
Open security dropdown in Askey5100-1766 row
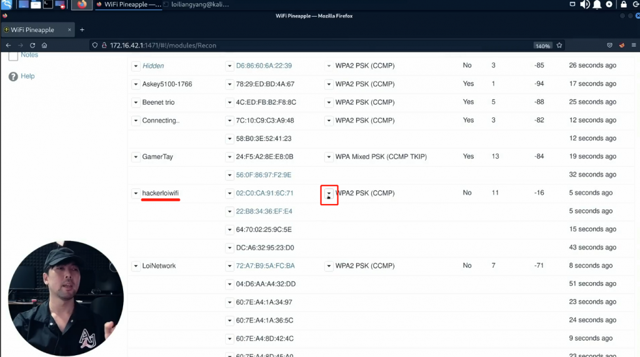(x=329, y=84)
